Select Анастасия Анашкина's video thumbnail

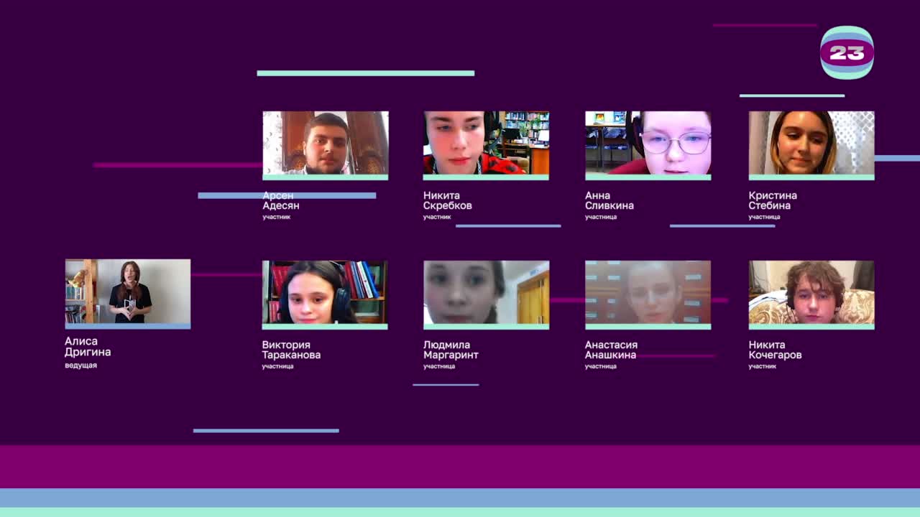(x=648, y=292)
